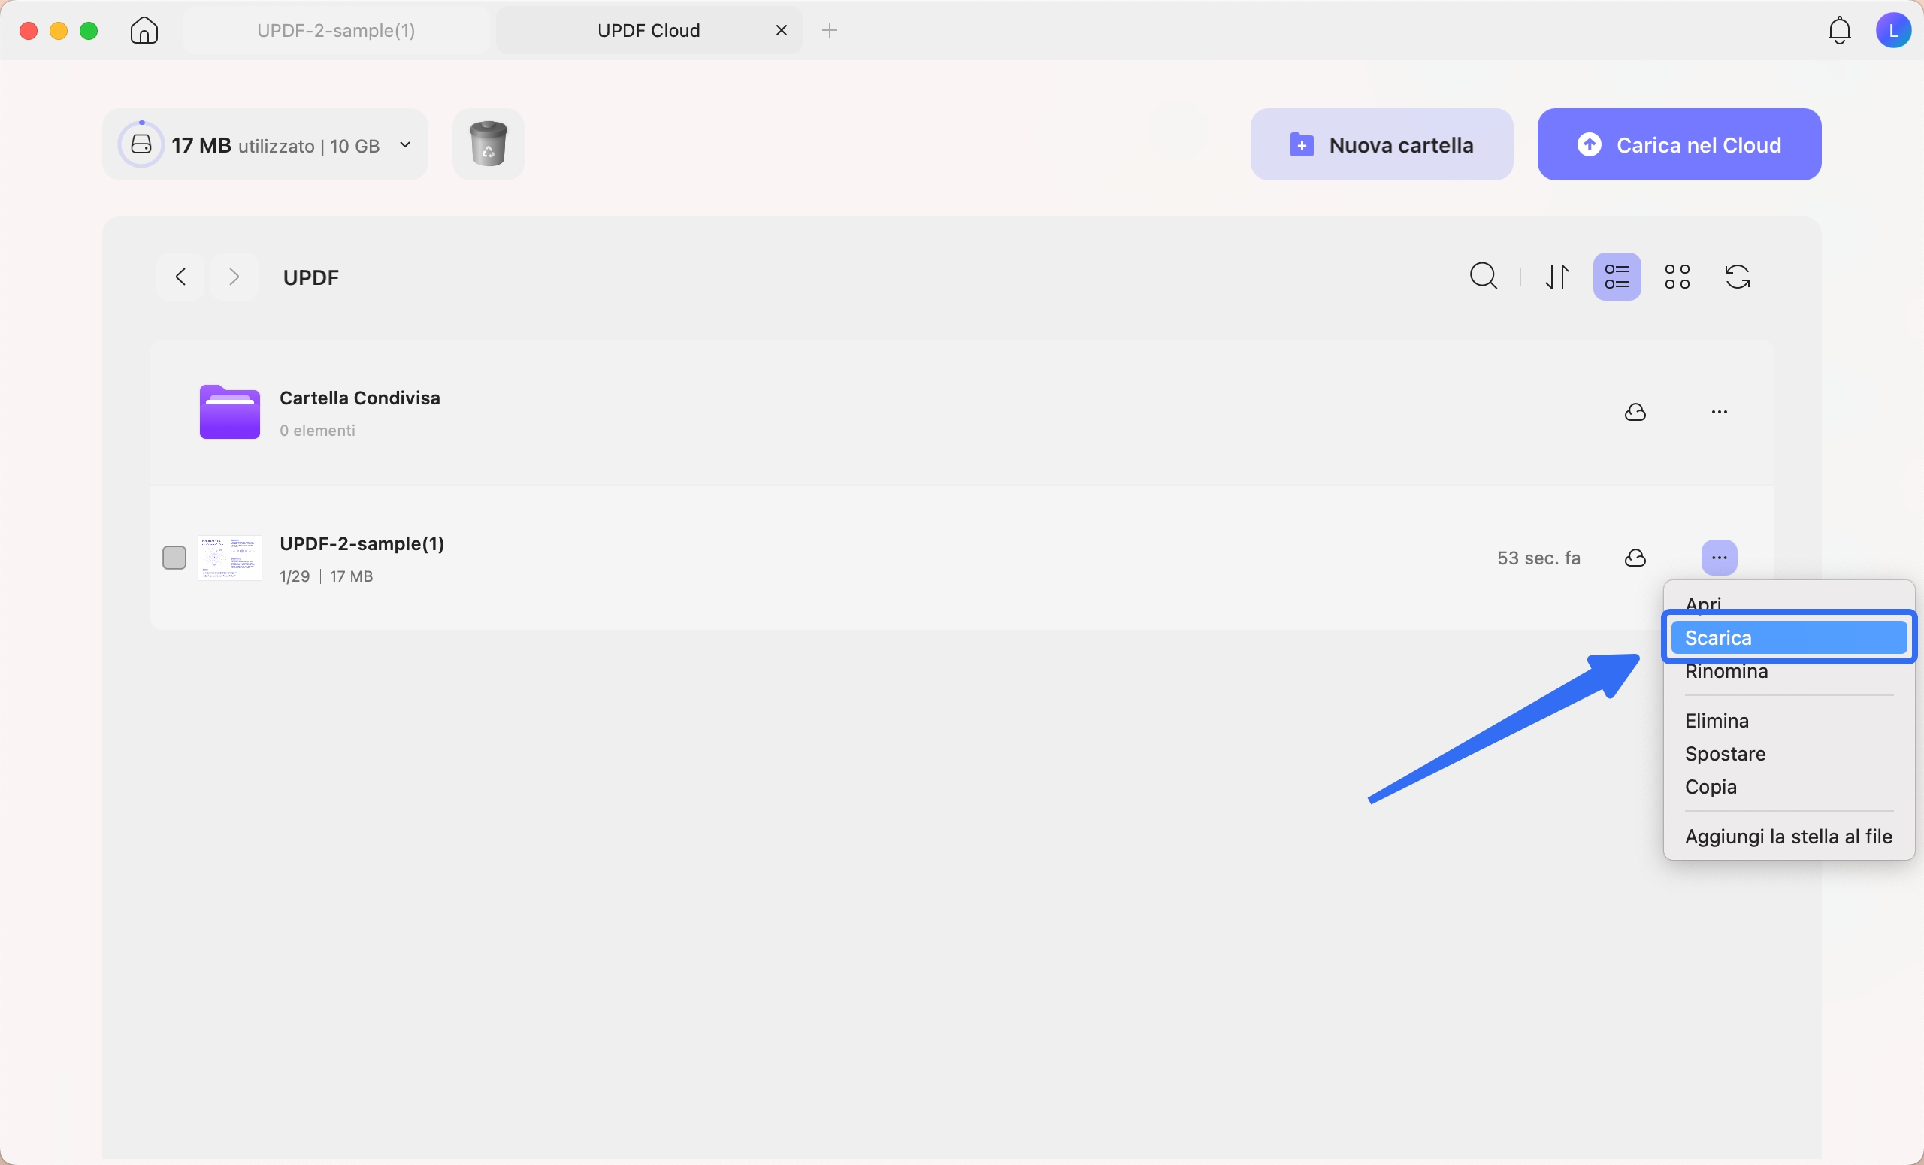Open the recycle bin
Screen dimensions: 1924x1165
click(488, 144)
